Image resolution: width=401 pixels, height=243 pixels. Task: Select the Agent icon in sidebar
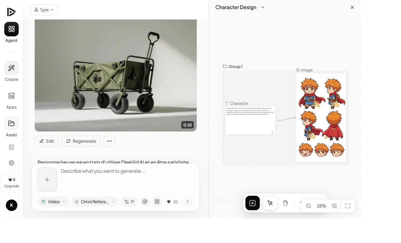click(x=11, y=29)
